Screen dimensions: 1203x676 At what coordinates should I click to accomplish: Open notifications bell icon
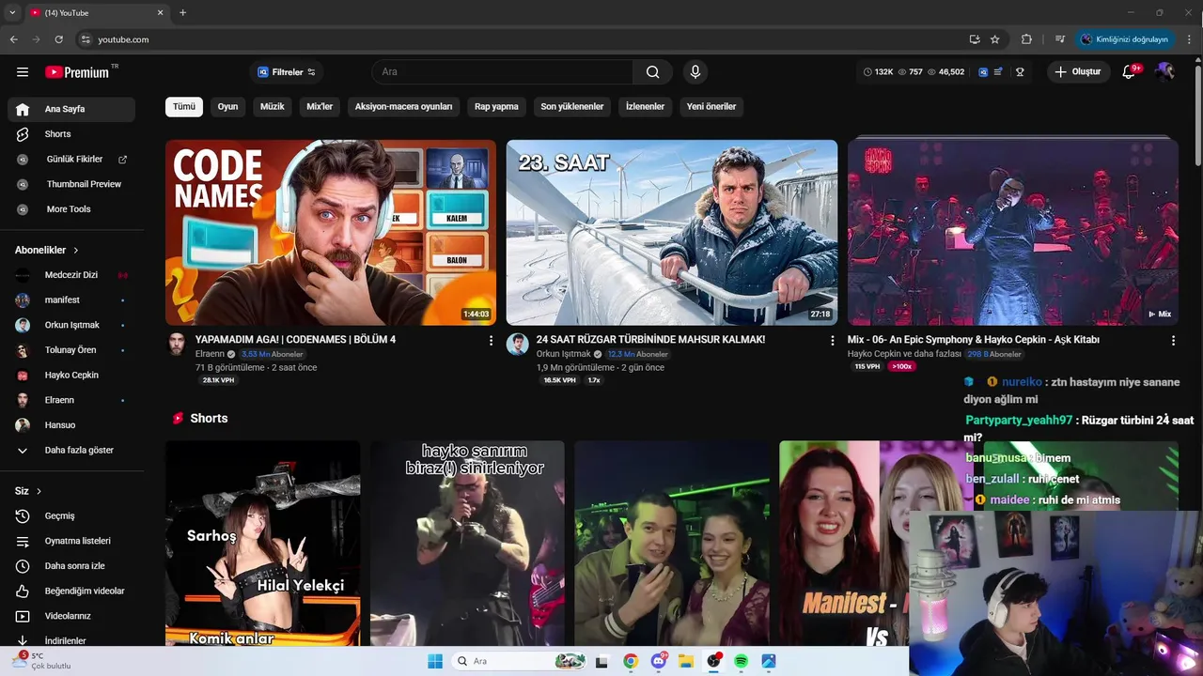1131,72
